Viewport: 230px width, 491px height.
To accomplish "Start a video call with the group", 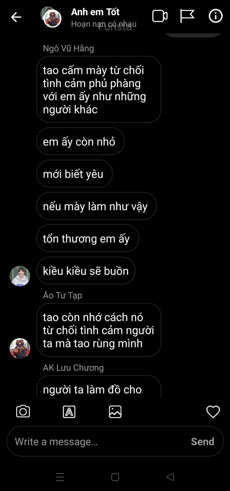I will tap(160, 16).
